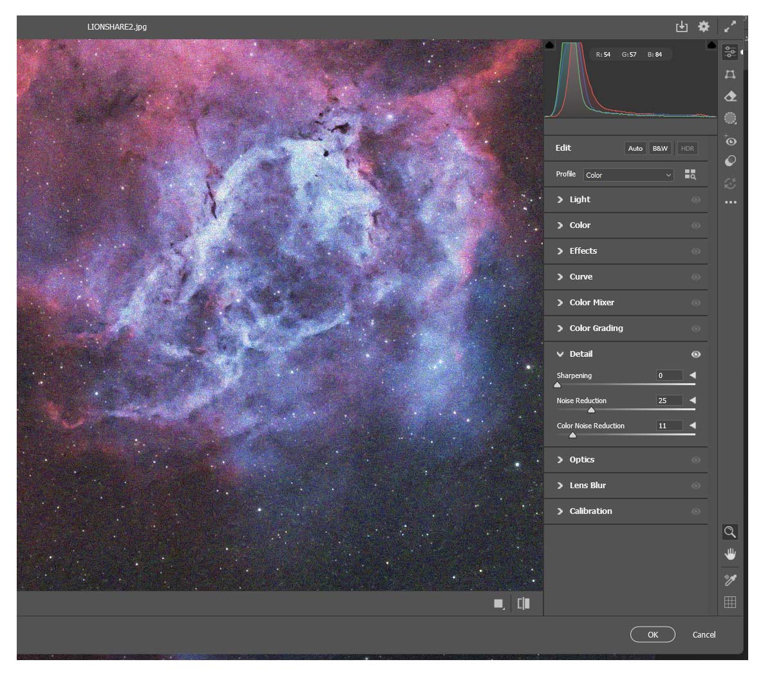Switch to B&W editing mode

tap(661, 148)
